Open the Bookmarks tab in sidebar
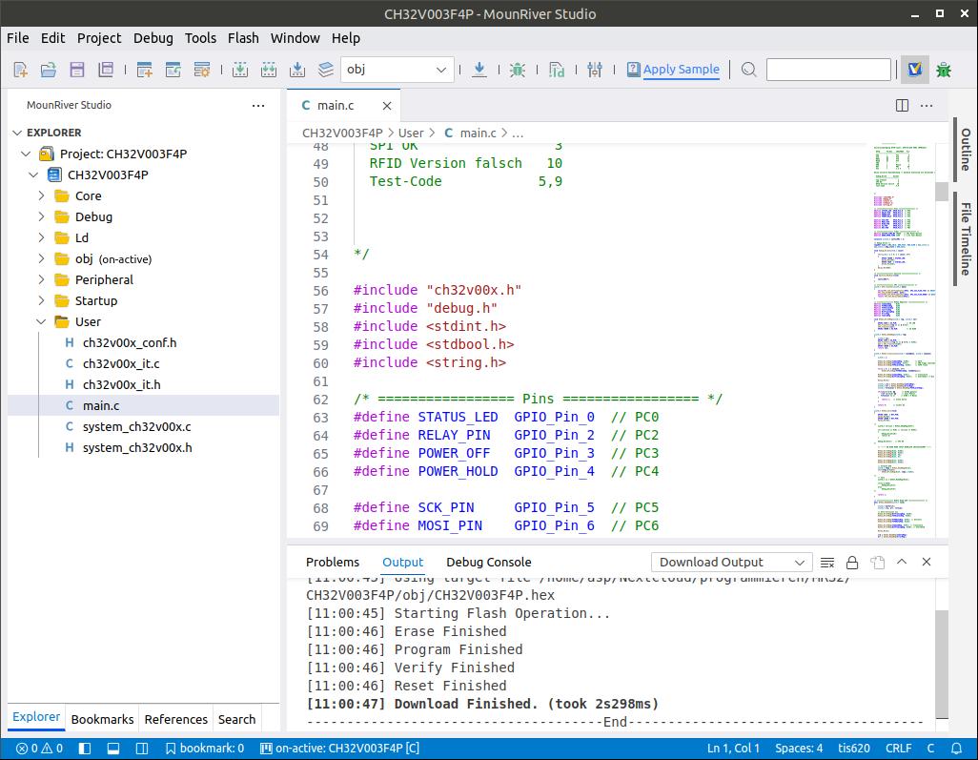This screenshot has height=760, width=978. [102, 720]
